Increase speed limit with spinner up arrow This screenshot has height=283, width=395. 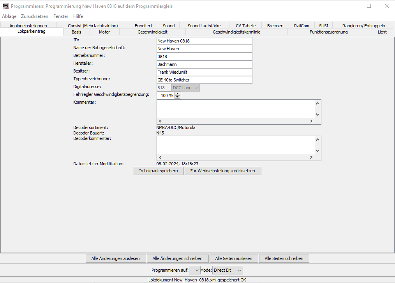pyautogui.click(x=178, y=94)
